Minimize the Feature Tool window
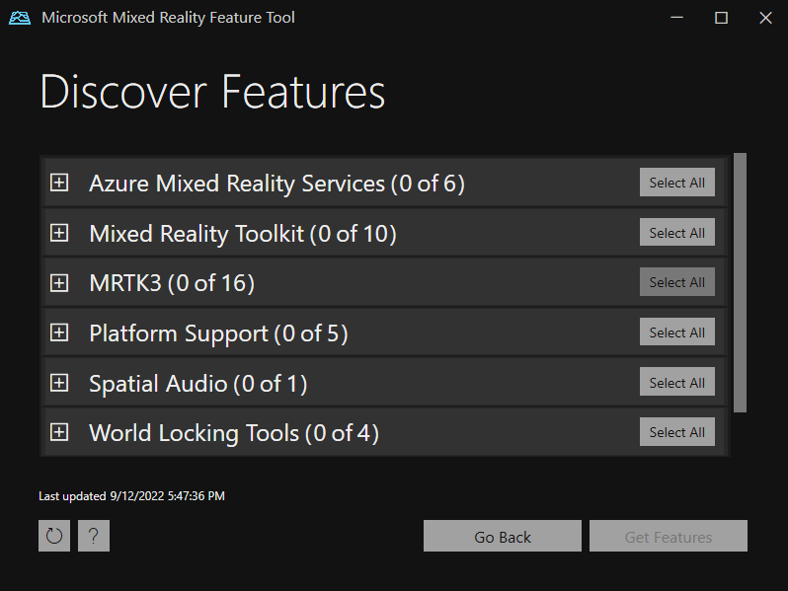 point(677,18)
